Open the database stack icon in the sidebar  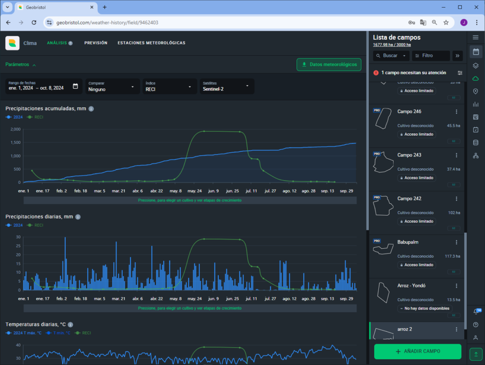(x=476, y=142)
